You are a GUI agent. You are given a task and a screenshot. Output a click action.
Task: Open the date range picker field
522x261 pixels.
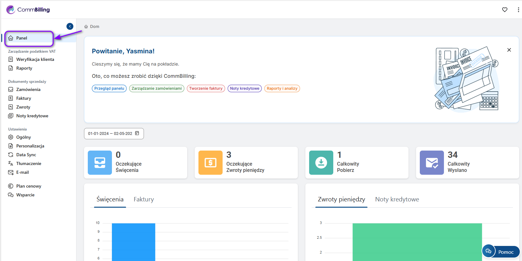[110, 134]
